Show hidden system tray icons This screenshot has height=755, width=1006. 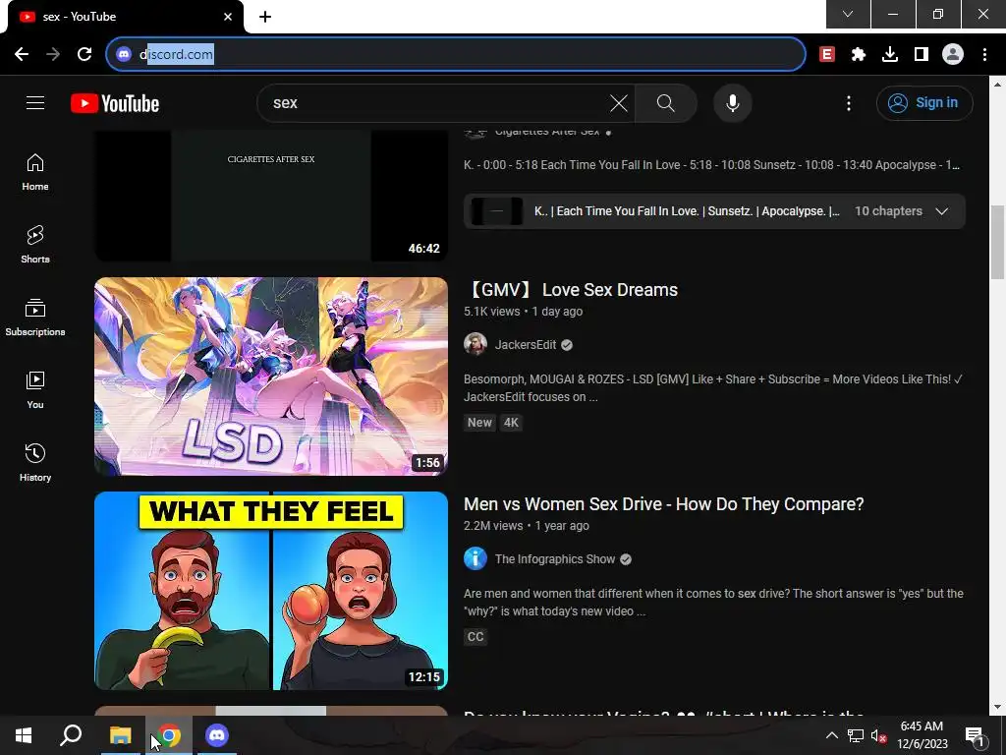tap(831, 735)
